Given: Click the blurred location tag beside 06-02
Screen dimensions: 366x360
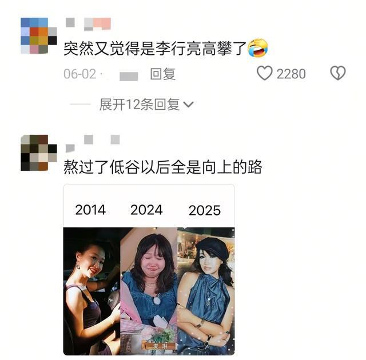Looking at the screenshot, I should [129, 77].
